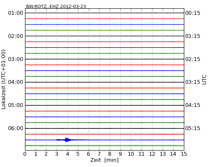The height and width of the screenshot is (167, 209).
Task: Click the 05:00 local time label
Action: pyautogui.click(x=16, y=105)
